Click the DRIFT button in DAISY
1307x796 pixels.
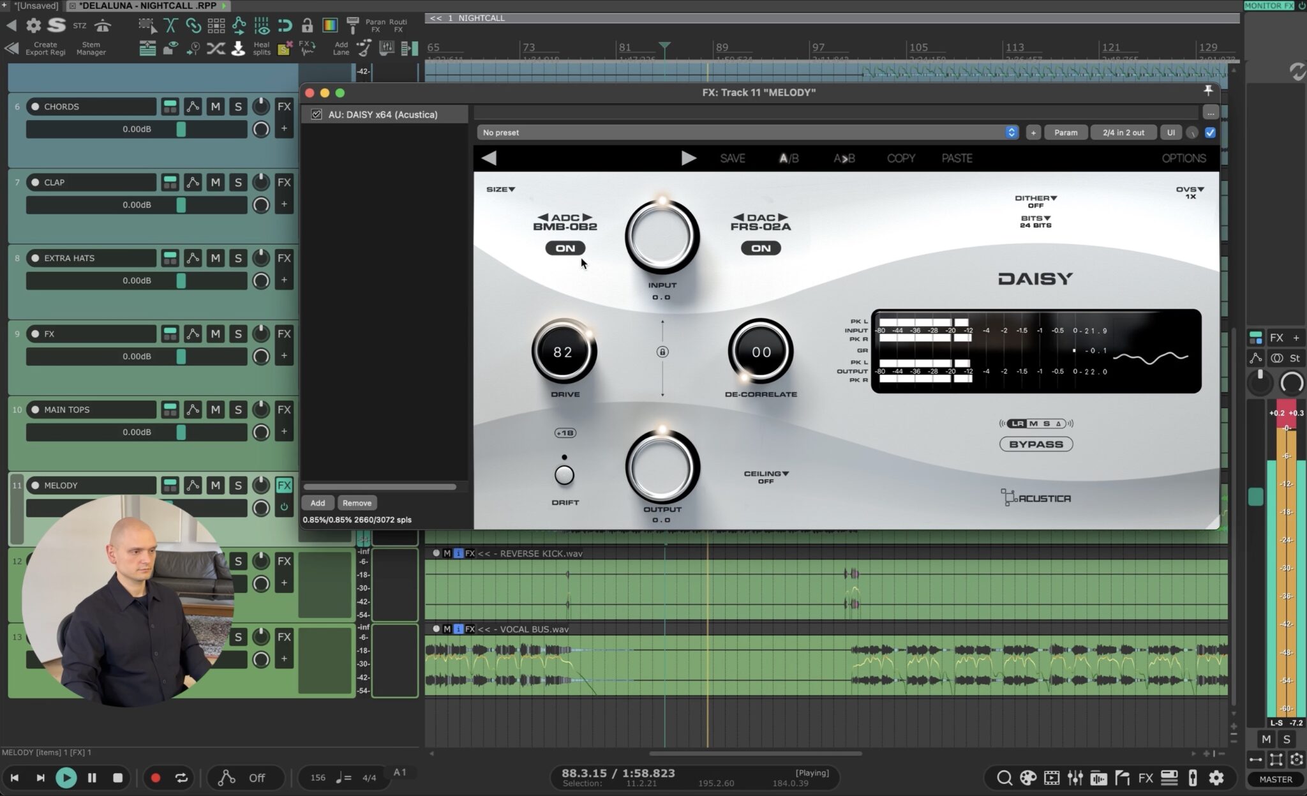tap(564, 475)
